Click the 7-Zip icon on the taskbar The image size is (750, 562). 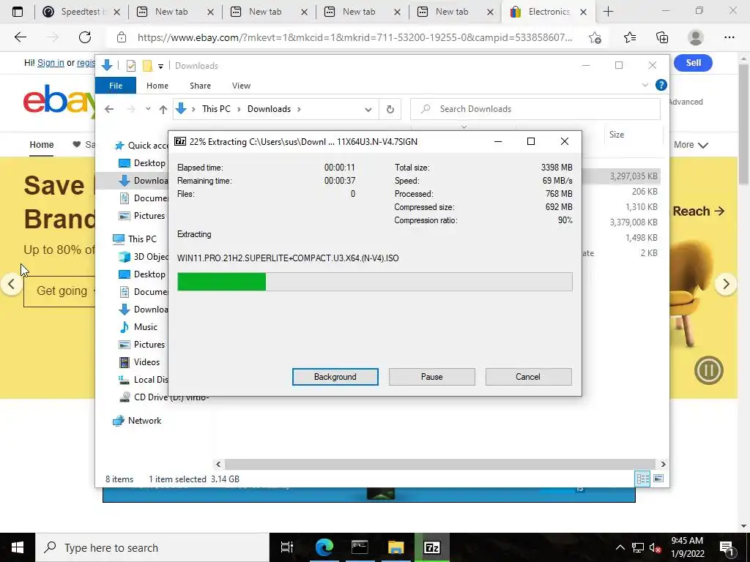[432, 547]
